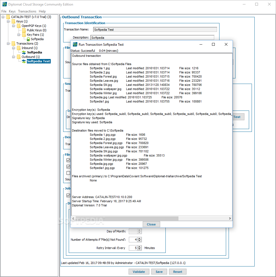Increase Retry Interval minutes spinner
The width and height of the screenshot is (276, 277).
coord(139,247)
